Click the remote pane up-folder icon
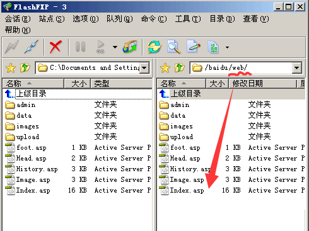 pyautogui.click(x=180, y=68)
